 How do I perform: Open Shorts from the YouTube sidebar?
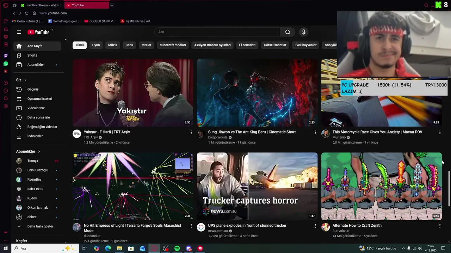coord(37,55)
